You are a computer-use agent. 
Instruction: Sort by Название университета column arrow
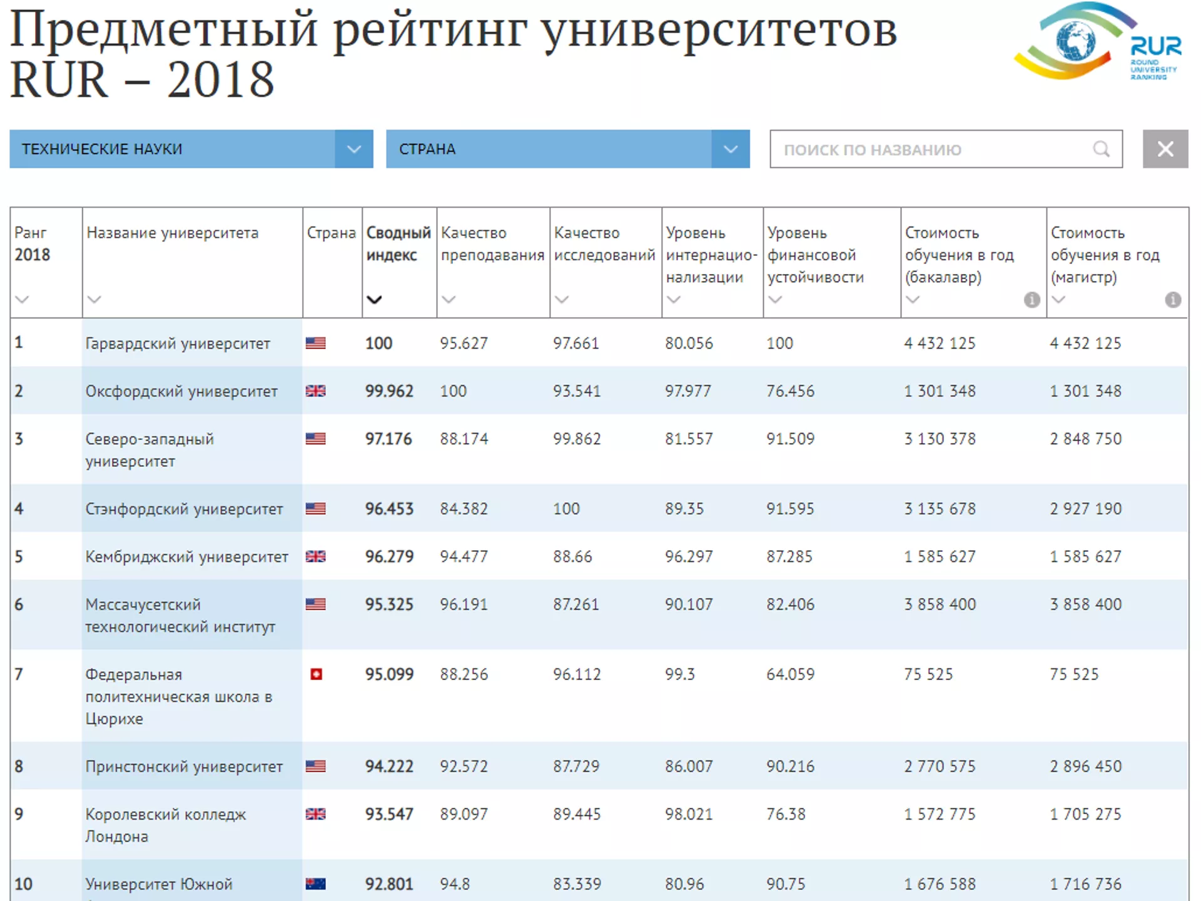pyautogui.click(x=94, y=299)
